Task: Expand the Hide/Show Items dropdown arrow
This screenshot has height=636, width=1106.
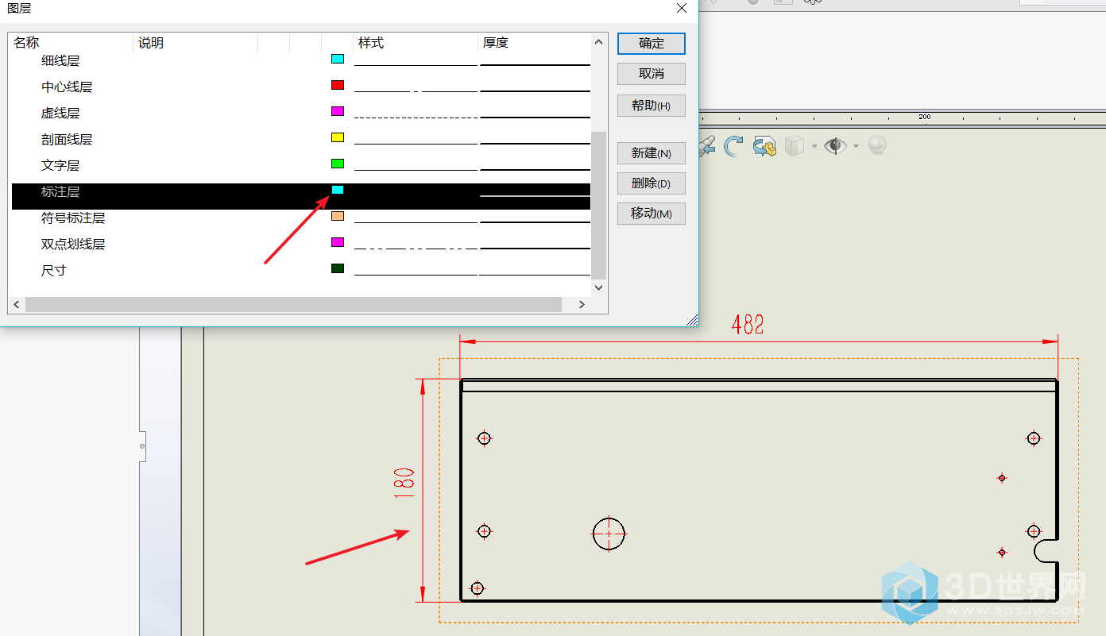Action: pyautogui.click(x=856, y=146)
